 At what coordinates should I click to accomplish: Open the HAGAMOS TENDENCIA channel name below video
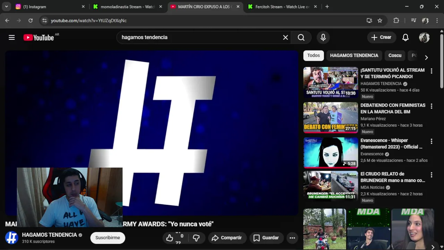tap(49, 235)
